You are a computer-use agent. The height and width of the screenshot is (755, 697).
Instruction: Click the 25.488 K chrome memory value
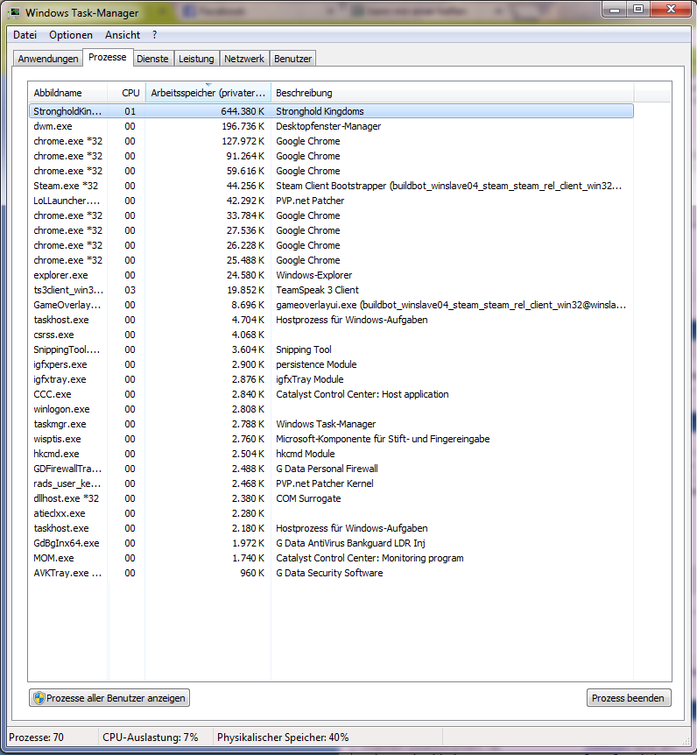click(x=245, y=260)
